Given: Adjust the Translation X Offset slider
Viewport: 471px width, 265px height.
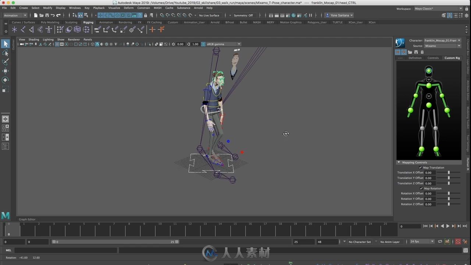Looking at the screenshot, I should 449,173.
